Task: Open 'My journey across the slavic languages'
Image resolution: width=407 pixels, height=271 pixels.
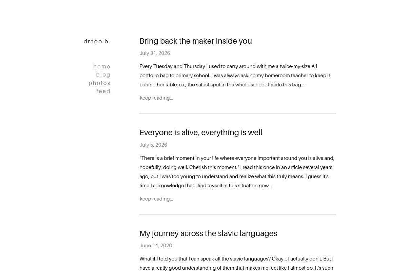Action: [208, 233]
